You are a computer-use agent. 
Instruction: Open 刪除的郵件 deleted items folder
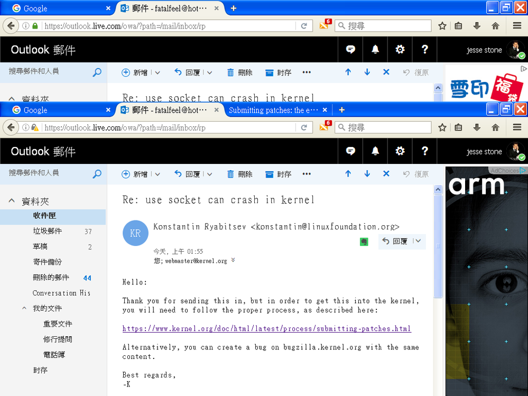click(x=53, y=278)
